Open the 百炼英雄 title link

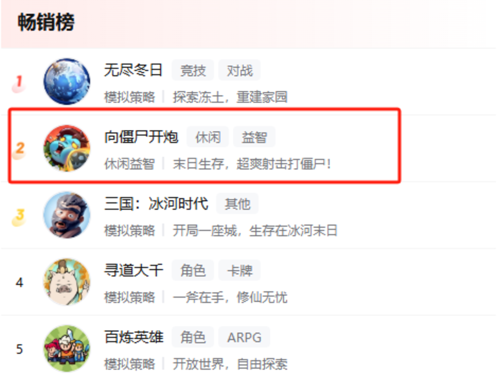pyautogui.click(x=133, y=337)
